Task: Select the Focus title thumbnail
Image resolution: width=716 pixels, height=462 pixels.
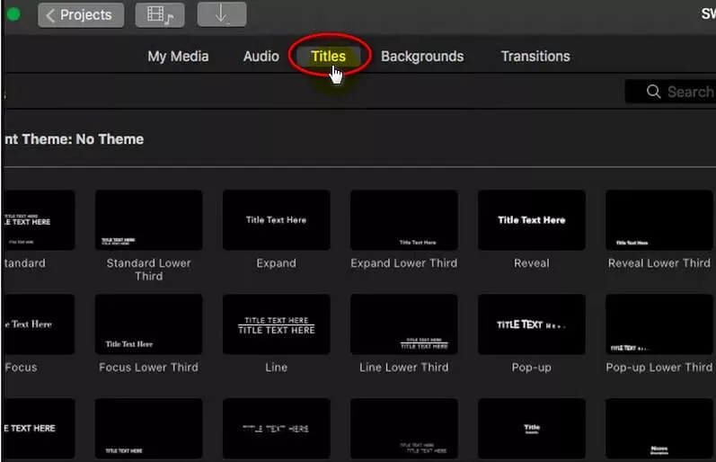Action: click(39, 324)
